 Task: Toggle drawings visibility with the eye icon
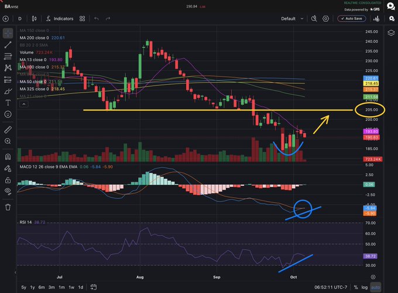pos(8,191)
